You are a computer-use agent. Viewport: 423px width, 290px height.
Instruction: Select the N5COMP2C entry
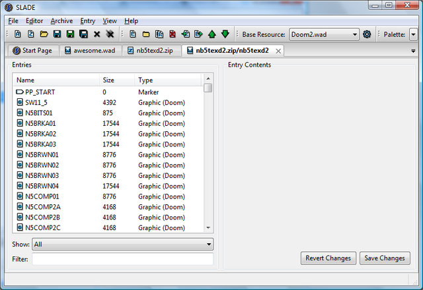pos(108,227)
